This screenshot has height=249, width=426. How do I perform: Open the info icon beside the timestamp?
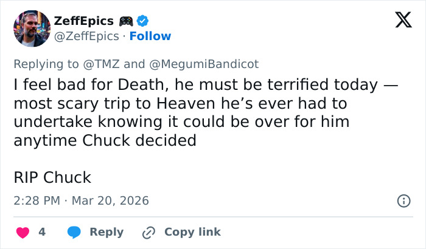[x=403, y=200]
